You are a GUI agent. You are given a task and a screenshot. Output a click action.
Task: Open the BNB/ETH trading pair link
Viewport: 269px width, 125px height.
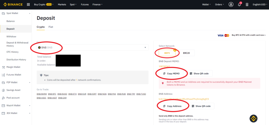pyautogui.click(x=73, y=94)
